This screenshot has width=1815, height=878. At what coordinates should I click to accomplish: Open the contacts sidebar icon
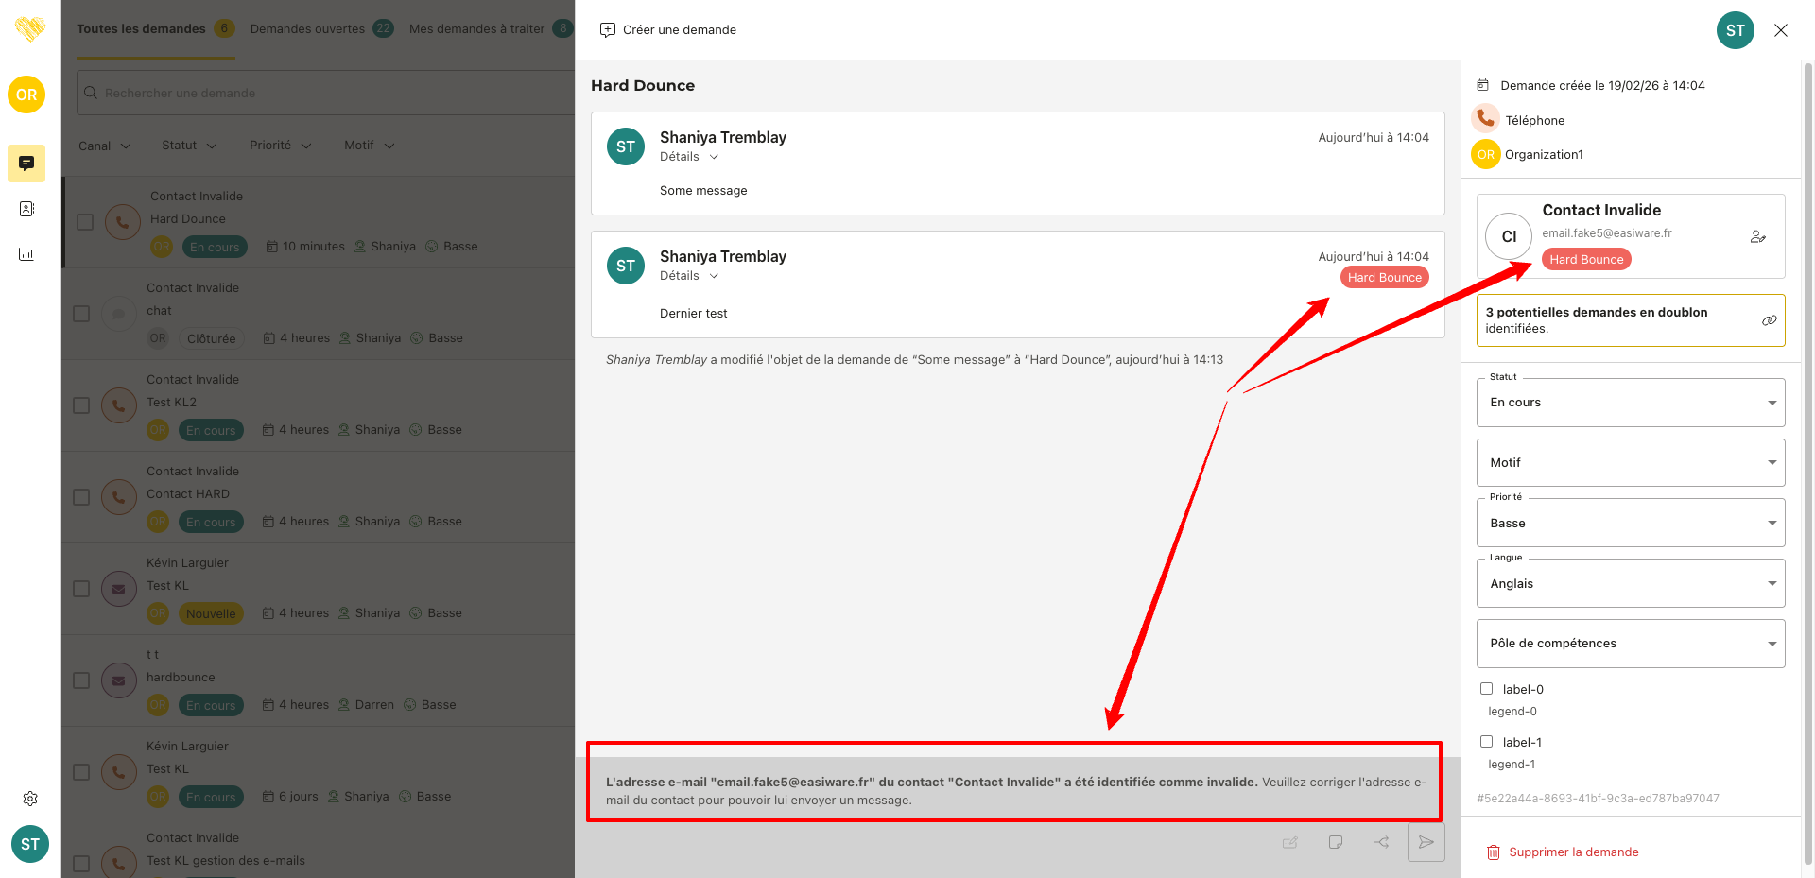click(x=26, y=209)
